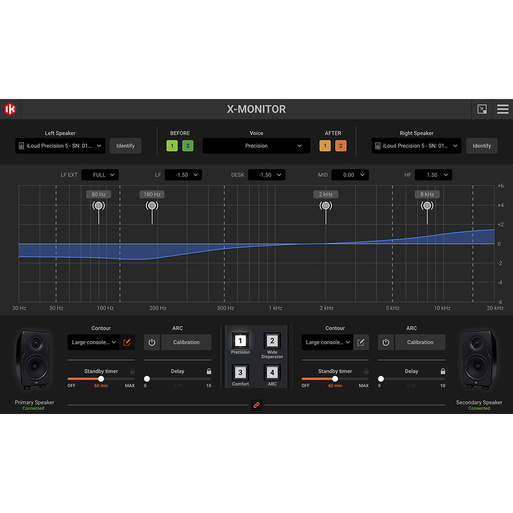
Task: Toggle the green BEFORE 1 voicing
Action: coord(172,146)
